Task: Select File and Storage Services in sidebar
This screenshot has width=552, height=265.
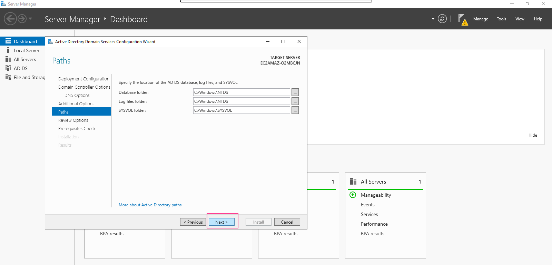Action: [29, 77]
